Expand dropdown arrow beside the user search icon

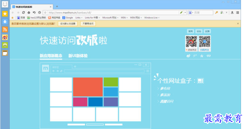(226, 12)
